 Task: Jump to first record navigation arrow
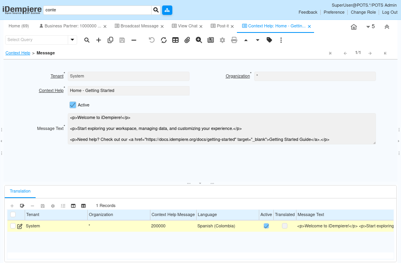coord(330,53)
